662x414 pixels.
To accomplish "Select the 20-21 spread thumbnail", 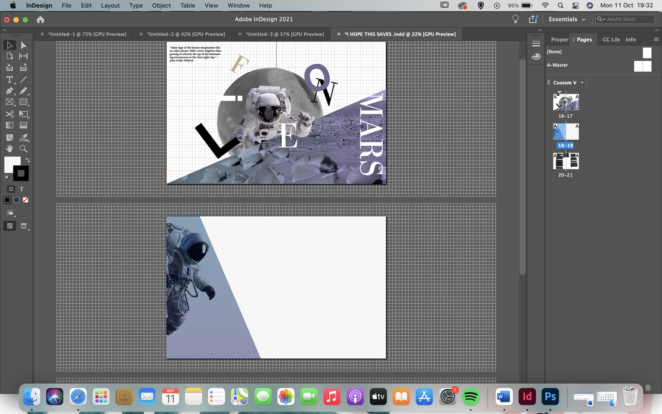I will 566,161.
